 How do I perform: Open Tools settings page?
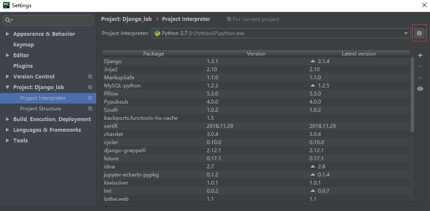[20, 141]
